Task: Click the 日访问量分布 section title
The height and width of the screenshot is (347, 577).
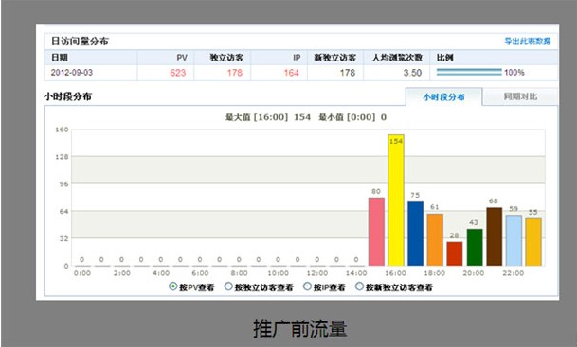Action: (x=80, y=41)
